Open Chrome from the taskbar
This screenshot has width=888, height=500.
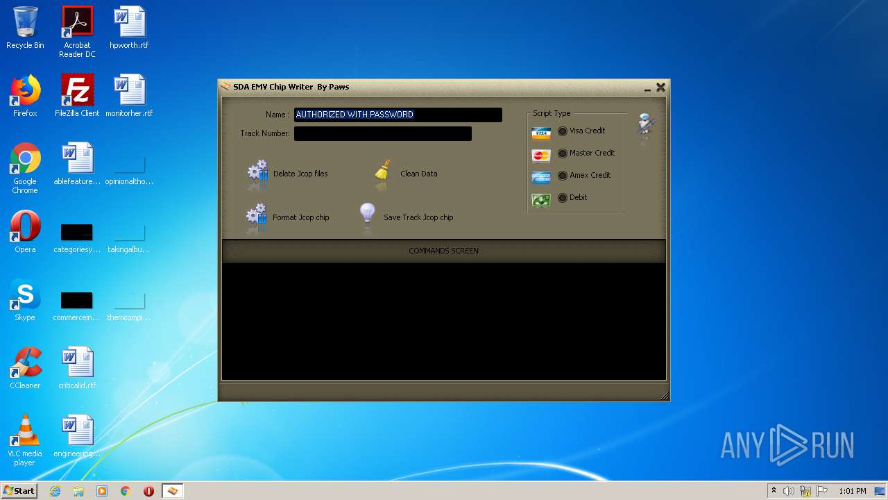point(126,491)
